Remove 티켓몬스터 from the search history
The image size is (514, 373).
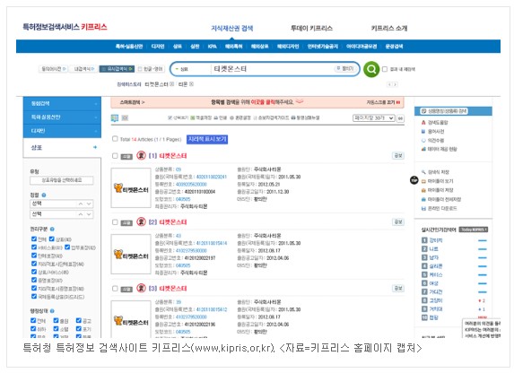171,84
